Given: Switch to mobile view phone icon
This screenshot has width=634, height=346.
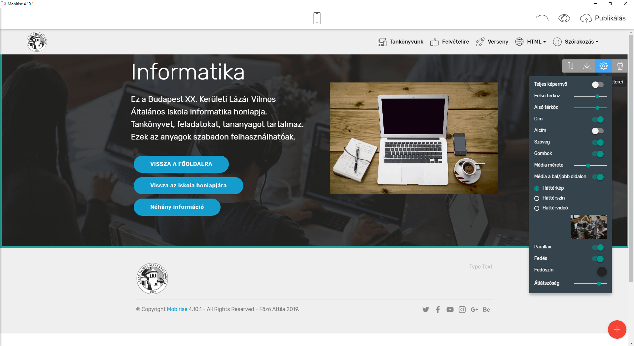Looking at the screenshot, I should [317, 18].
